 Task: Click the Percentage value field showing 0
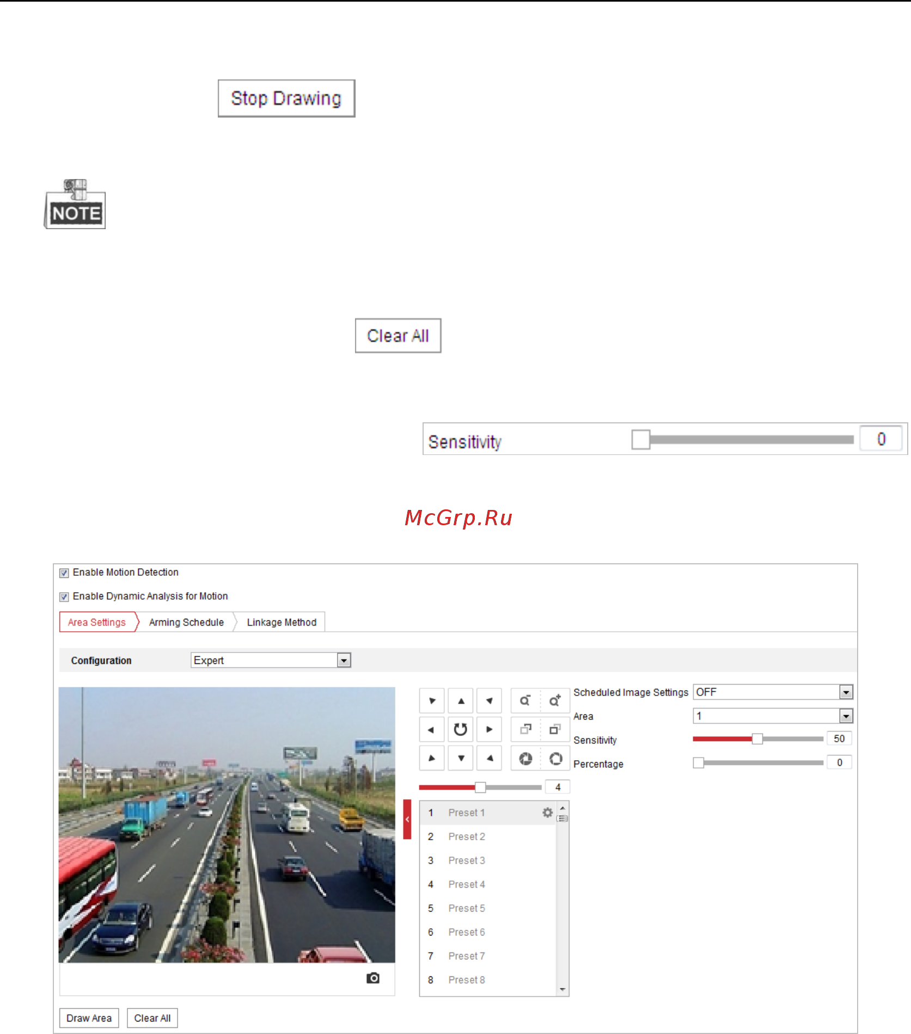[839, 763]
